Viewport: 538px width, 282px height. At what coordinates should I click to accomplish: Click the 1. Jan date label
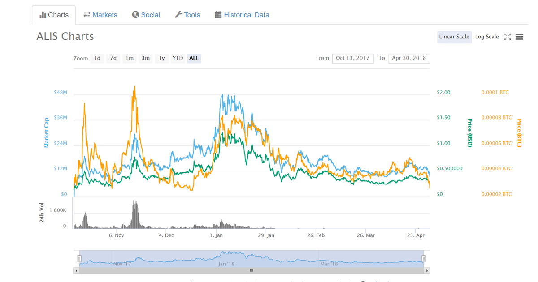(217, 235)
